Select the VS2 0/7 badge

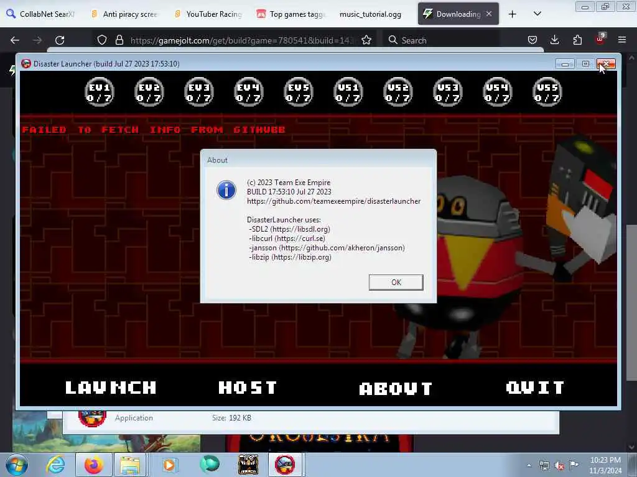point(398,92)
